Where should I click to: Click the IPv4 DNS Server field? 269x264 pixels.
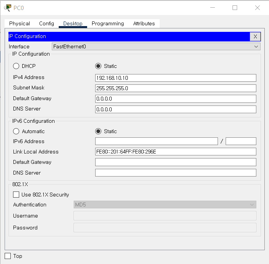coord(176,109)
